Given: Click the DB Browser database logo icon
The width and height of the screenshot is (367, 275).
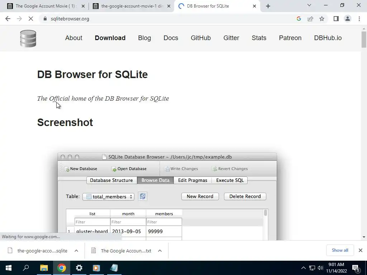Looking at the screenshot, I should point(28,39).
